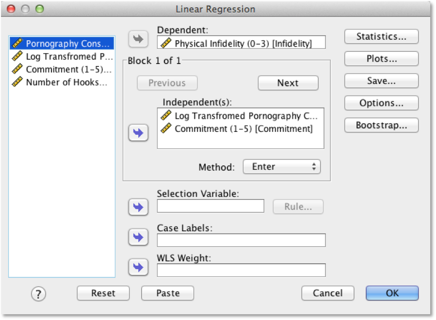The image size is (436, 320).
Task: Click the arrow button beside Independent(s) list
Action: coord(138,133)
